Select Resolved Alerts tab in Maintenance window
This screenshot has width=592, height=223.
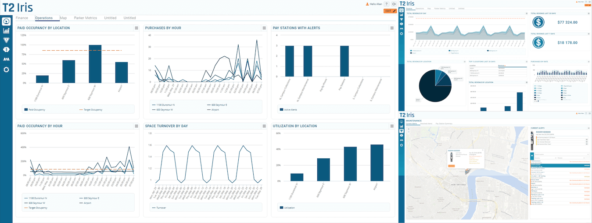[427, 124]
